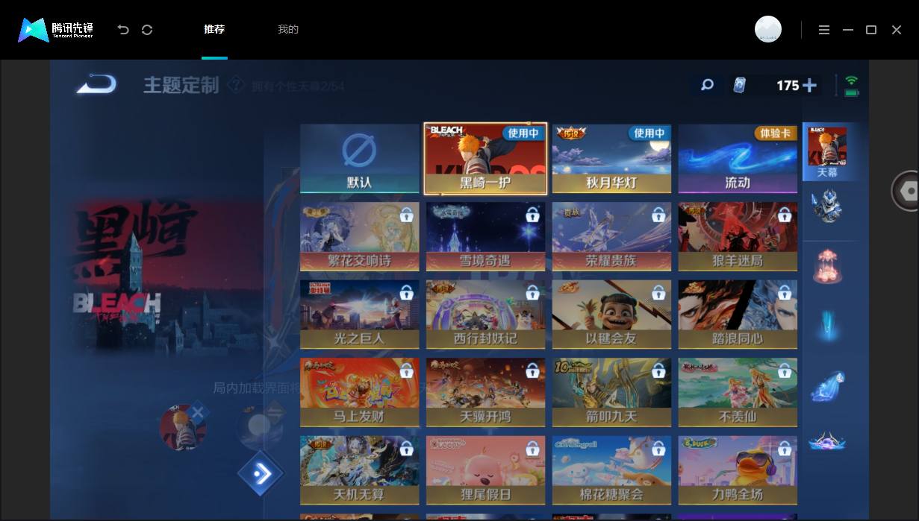
Task: Click the Tencent Pioneer logo
Action: [x=55, y=30]
